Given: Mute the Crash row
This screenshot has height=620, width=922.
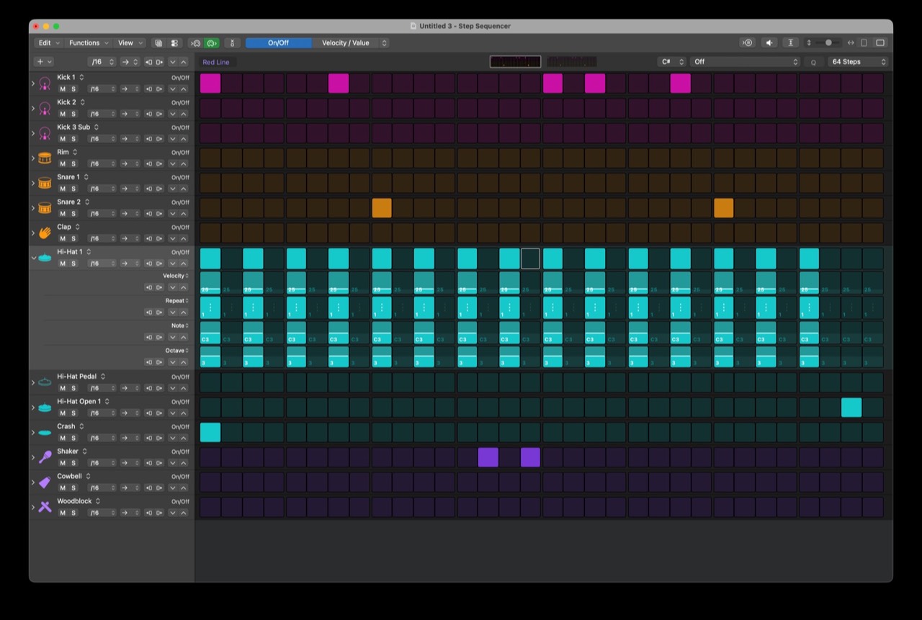Looking at the screenshot, I should 63,438.
